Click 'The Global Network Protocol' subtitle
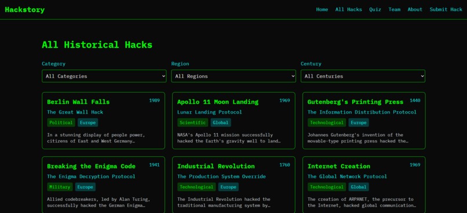The width and height of the screenshot is (467, 213). (347, 177)
